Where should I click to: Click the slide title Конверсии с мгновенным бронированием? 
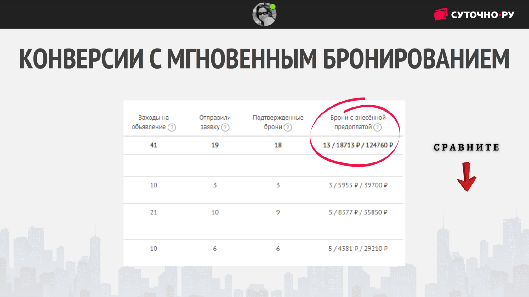tap(264, 59)
